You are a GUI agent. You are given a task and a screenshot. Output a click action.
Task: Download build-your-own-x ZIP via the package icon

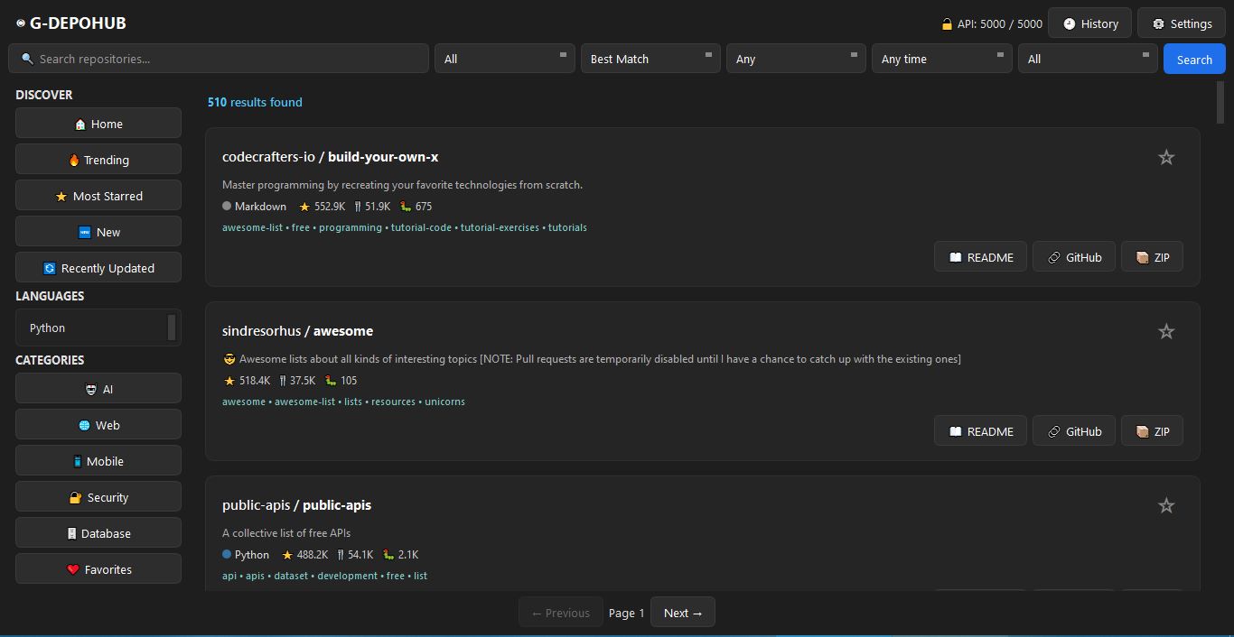pos(1142,258)
